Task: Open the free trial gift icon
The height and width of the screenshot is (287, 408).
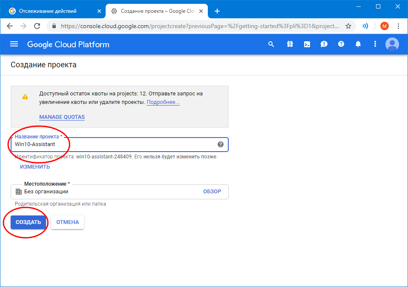Action: pos(290,44)
